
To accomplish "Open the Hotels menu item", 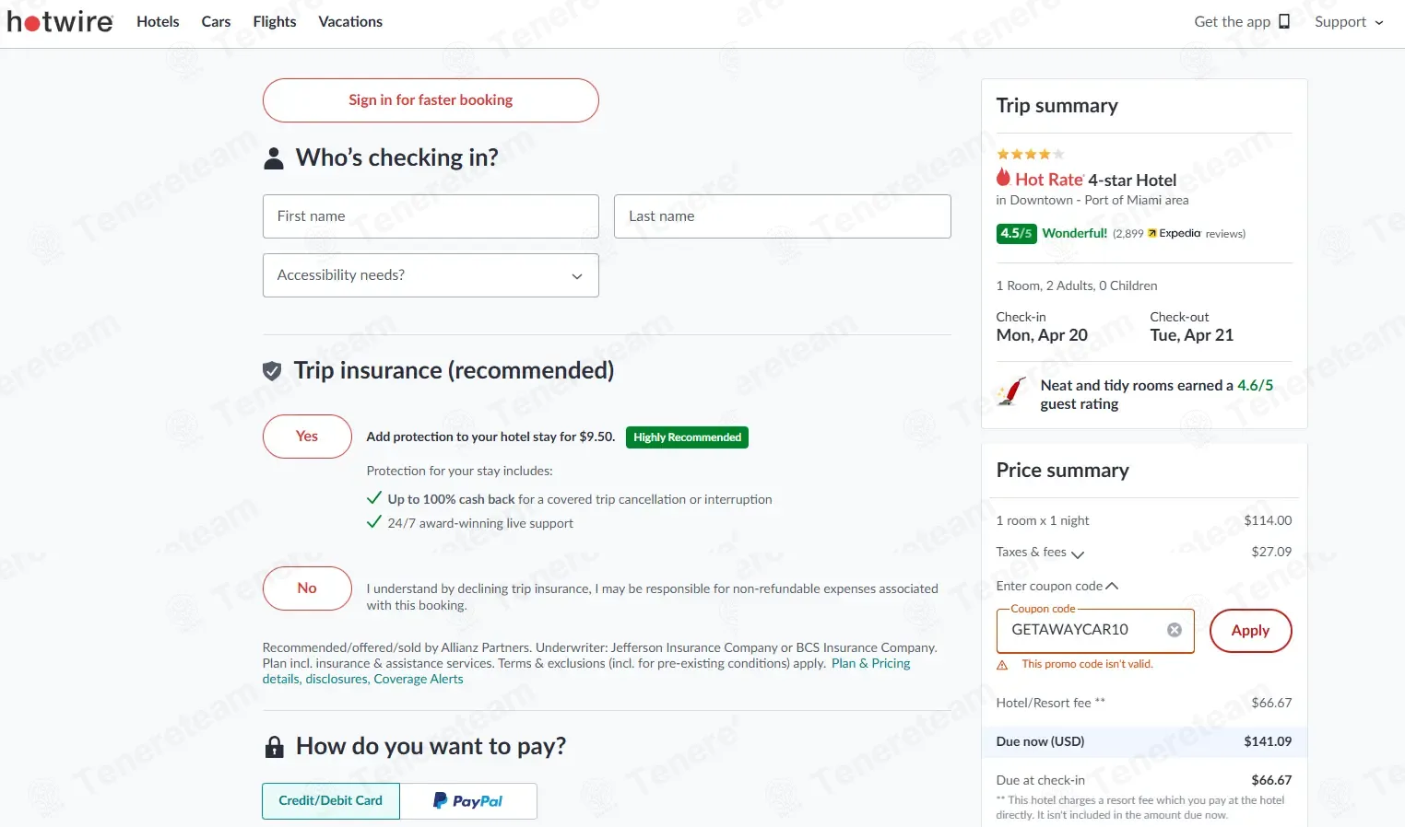I will click(158, 21).
